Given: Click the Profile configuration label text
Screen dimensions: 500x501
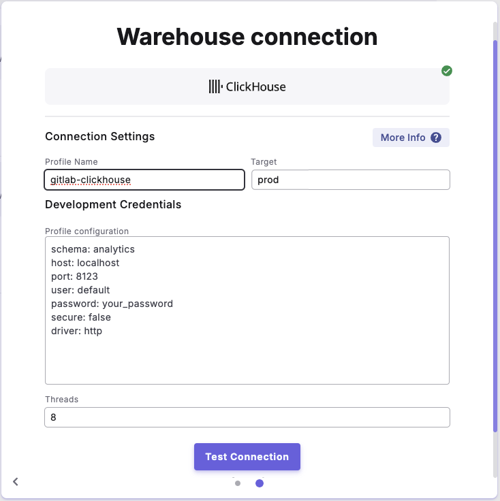Looking at the screenshot, I should tap(87, 231).
